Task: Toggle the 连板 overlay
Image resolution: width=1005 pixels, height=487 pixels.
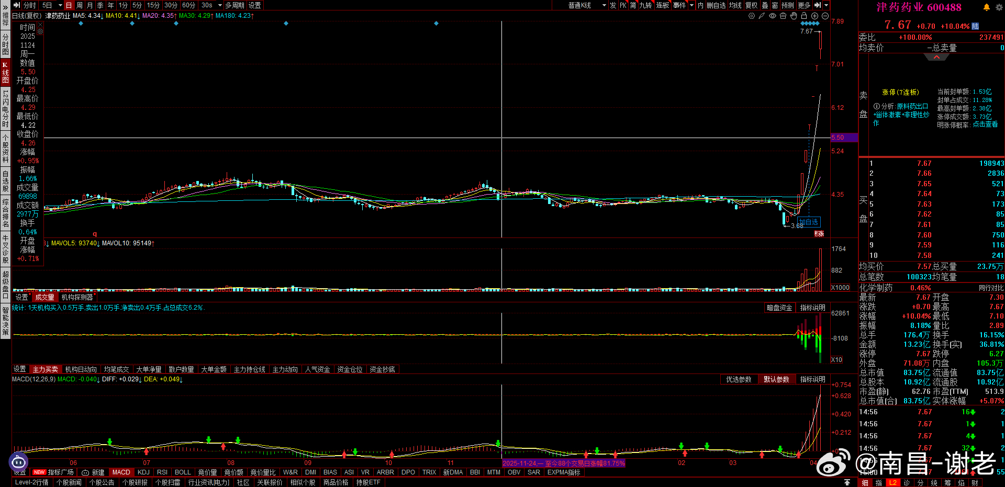Action: pos(663,5)
